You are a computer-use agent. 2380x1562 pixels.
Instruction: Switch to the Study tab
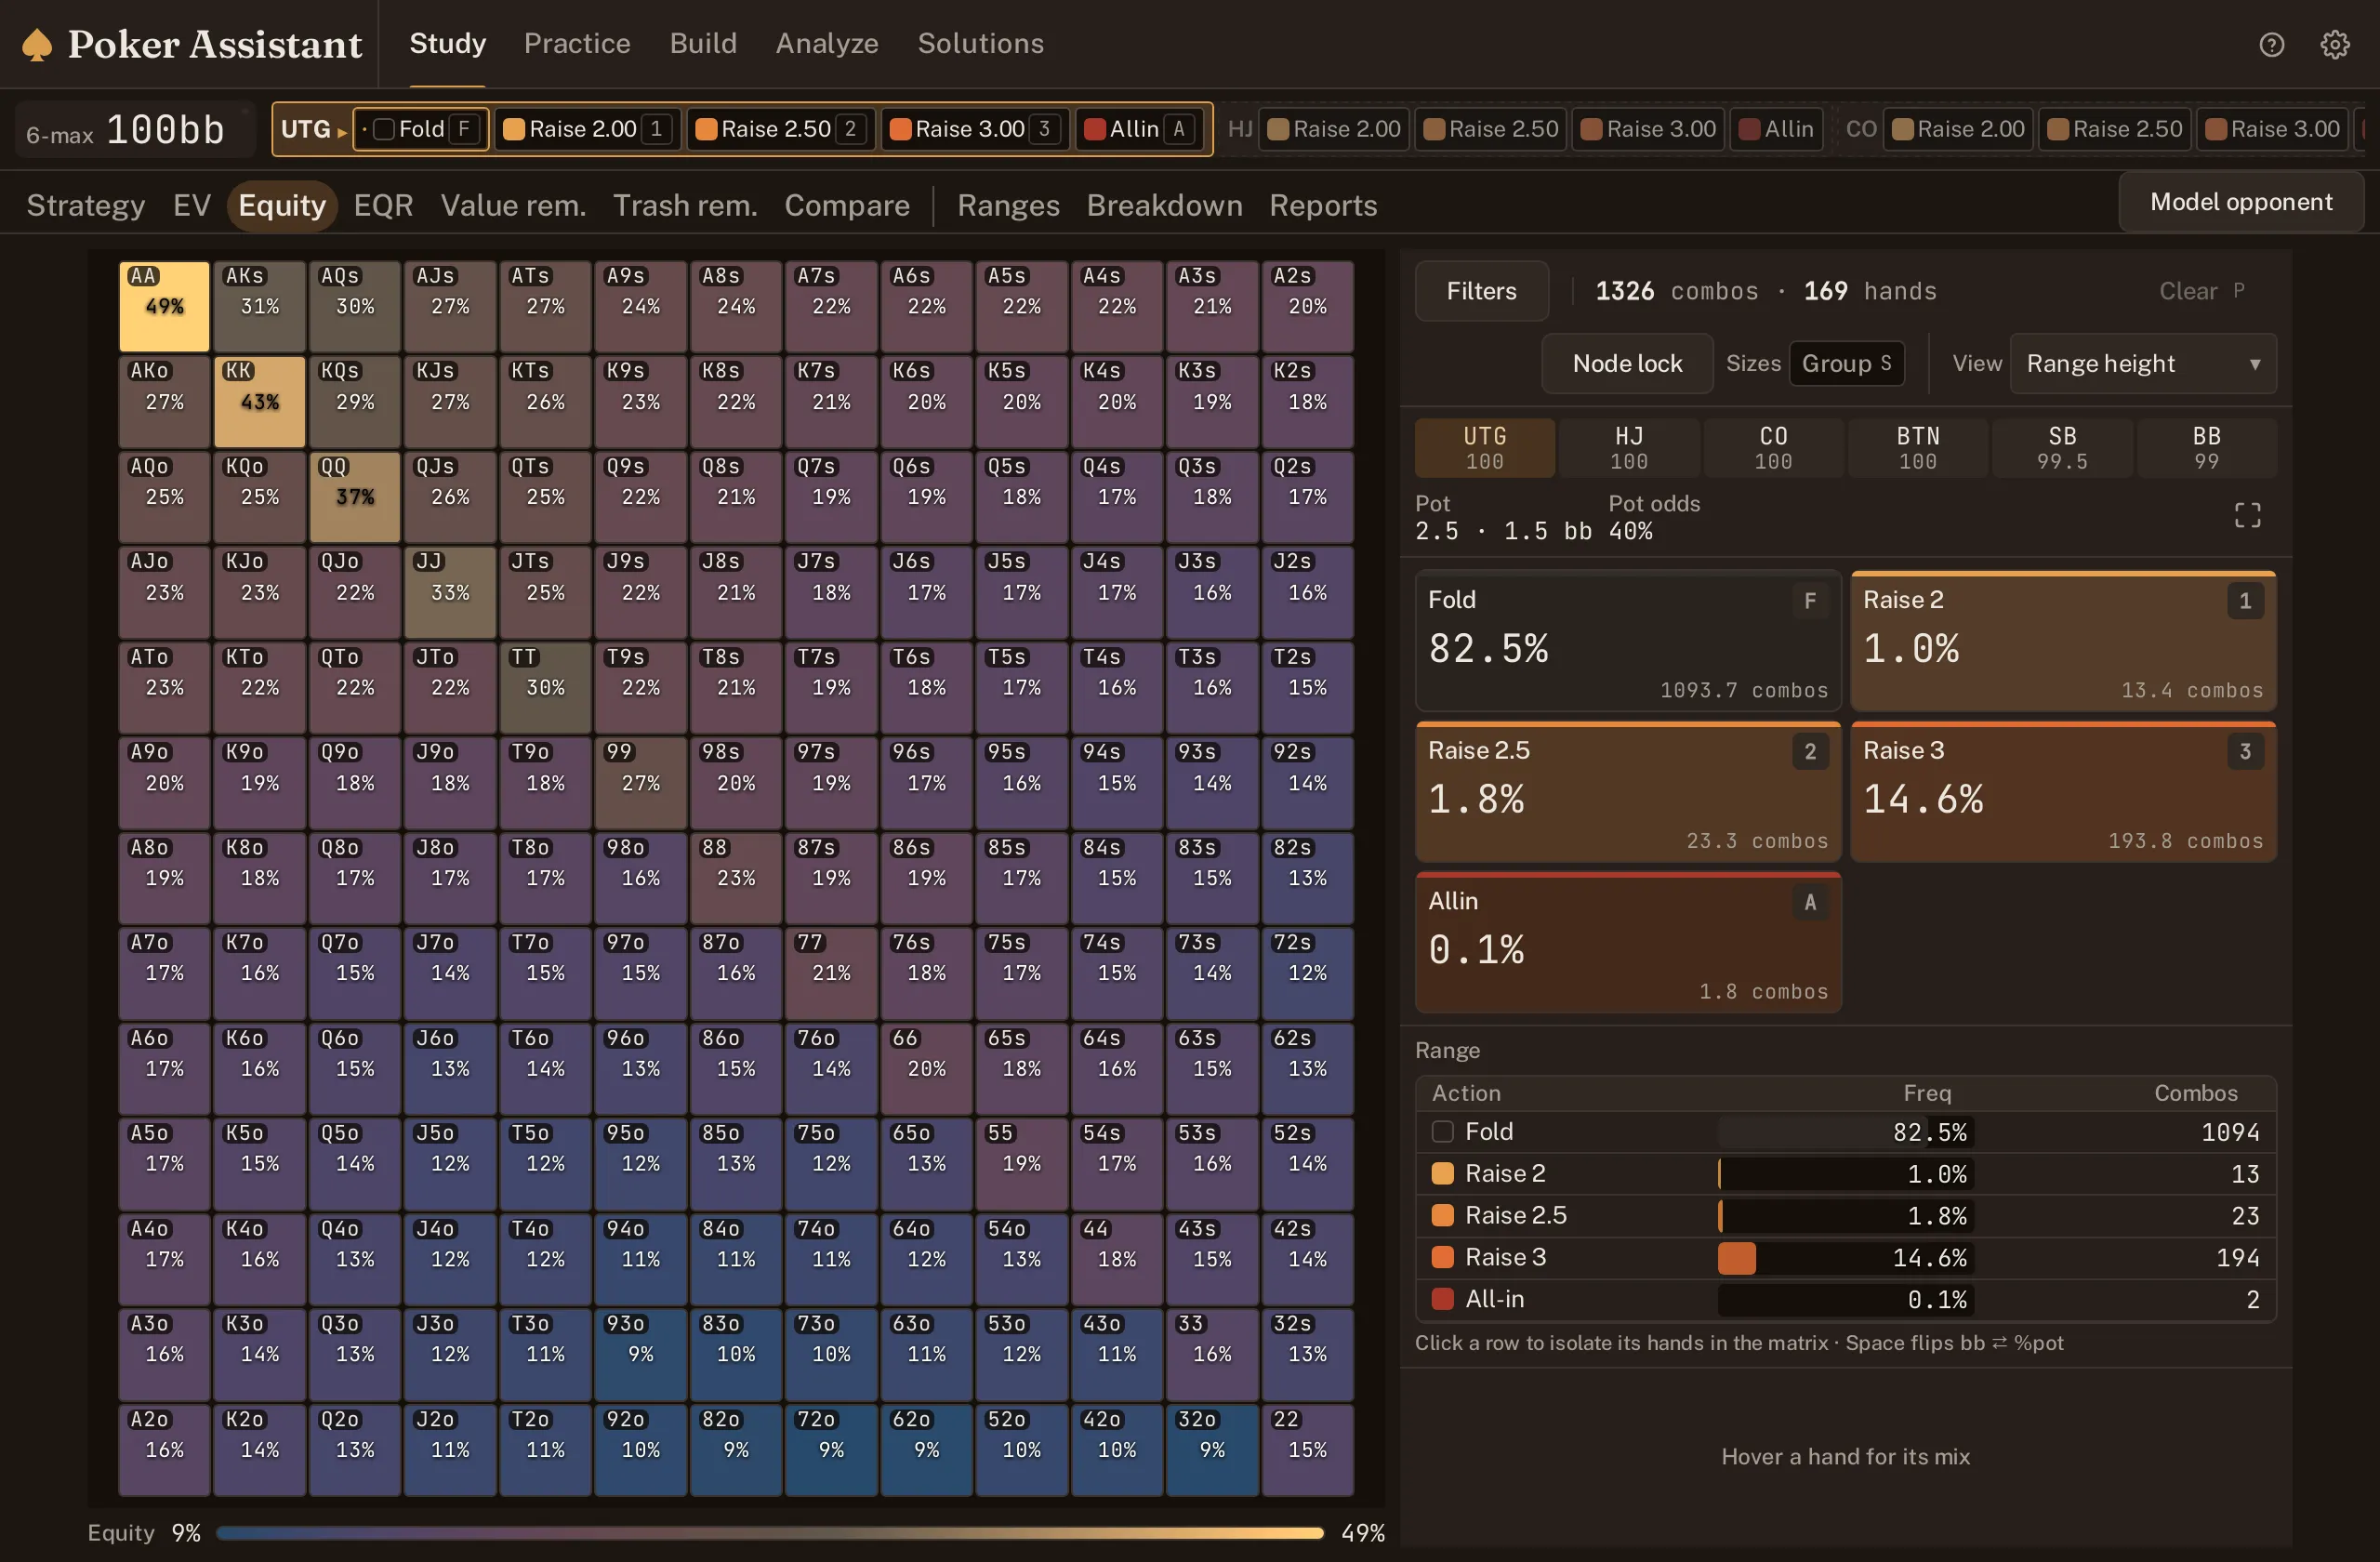tap(447, 44)
